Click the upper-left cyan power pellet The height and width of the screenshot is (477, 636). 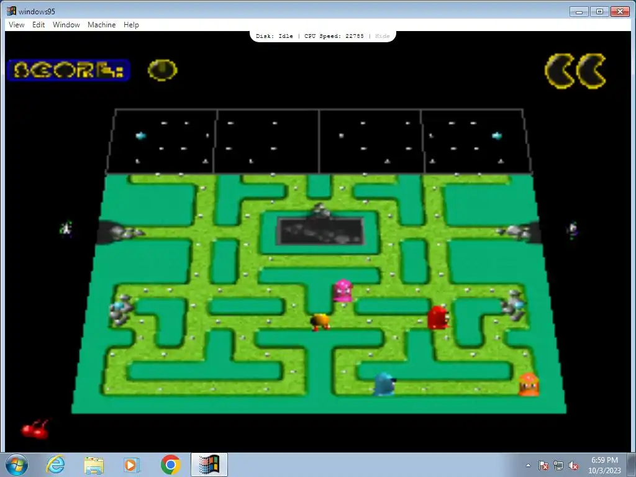coord(141,135)
